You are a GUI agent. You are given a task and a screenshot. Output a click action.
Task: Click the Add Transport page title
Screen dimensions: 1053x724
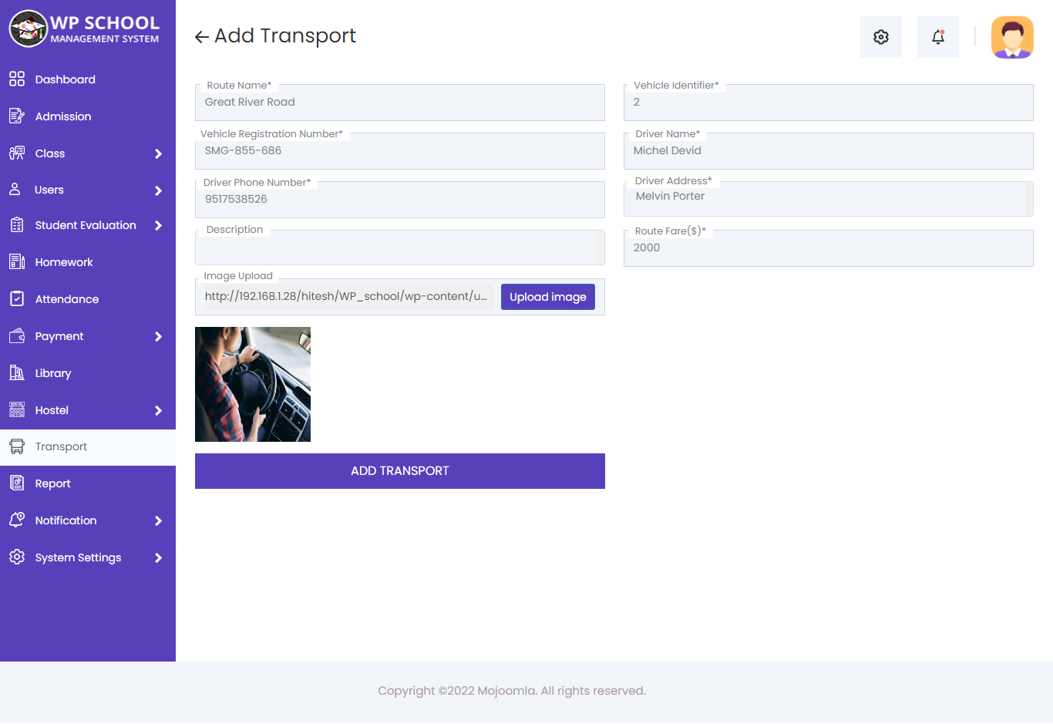[x=285, y=36]
